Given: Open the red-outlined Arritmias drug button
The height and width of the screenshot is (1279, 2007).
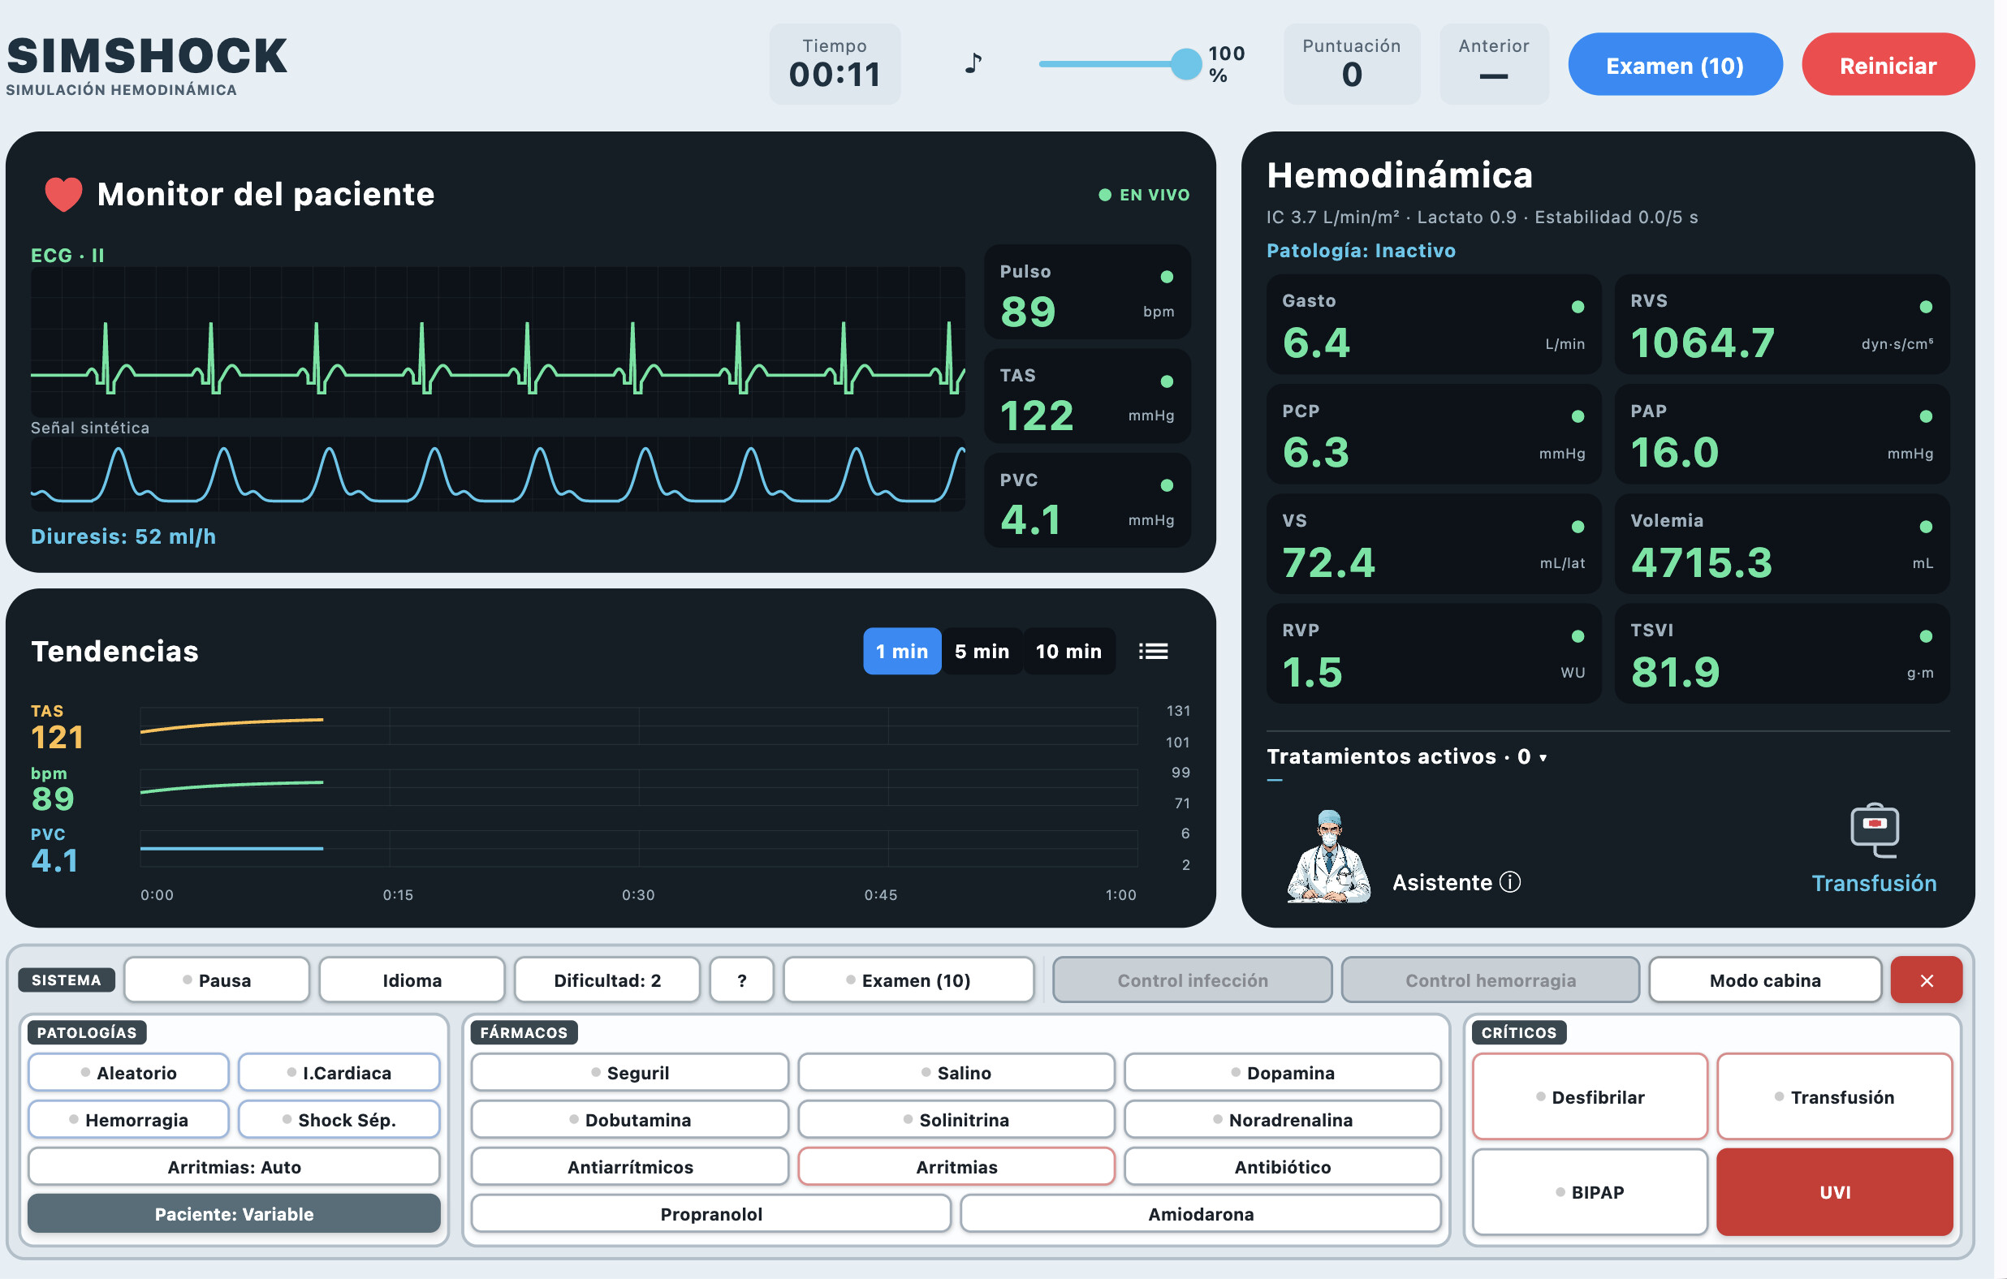Looking at the screenshot, I should coord(956,1166).
